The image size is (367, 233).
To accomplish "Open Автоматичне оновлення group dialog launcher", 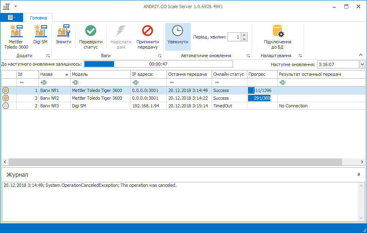I will point(248,56).
